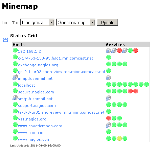Open the Servicegroup dropdown
The image size is (157, 157).
76,22
